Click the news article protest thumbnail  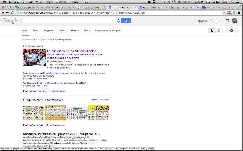[x=34, y=58]
